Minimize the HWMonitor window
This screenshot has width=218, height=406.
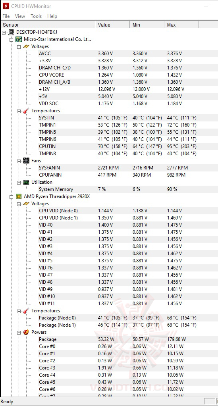coord(206,6)
